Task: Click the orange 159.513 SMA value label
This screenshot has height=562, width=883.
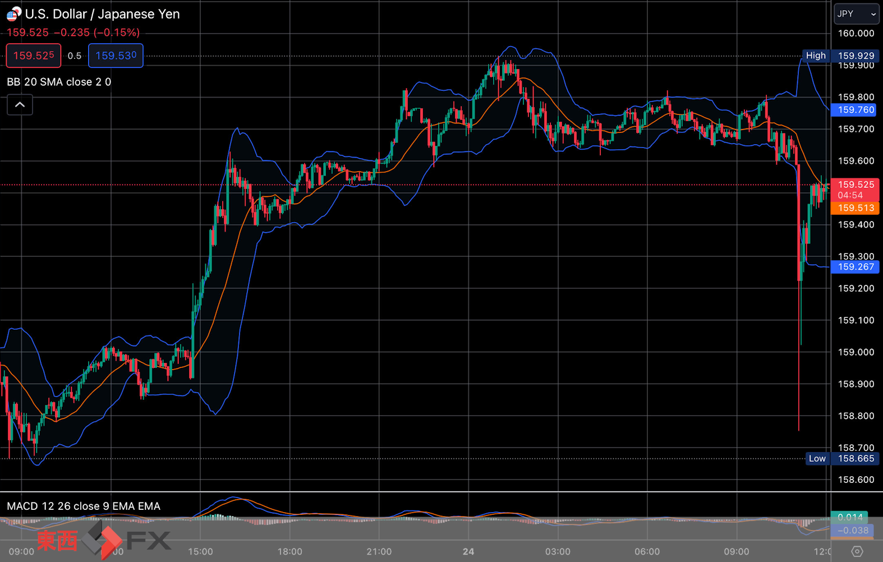Action: click(x=855, y=208)
